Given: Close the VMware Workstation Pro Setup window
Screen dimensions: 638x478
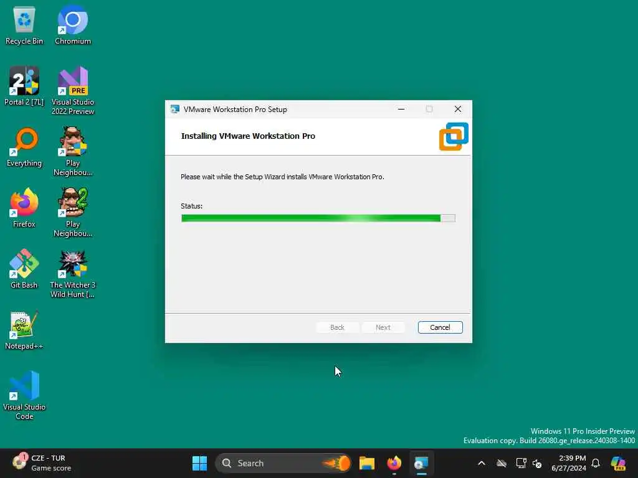Looking at the screenshot, I should point(458,109).
